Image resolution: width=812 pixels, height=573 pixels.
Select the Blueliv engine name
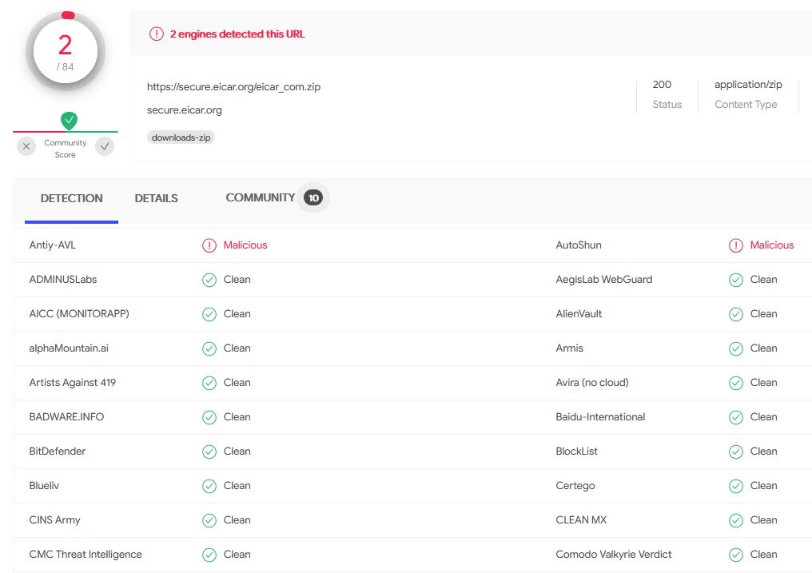[x=44, y=486]
